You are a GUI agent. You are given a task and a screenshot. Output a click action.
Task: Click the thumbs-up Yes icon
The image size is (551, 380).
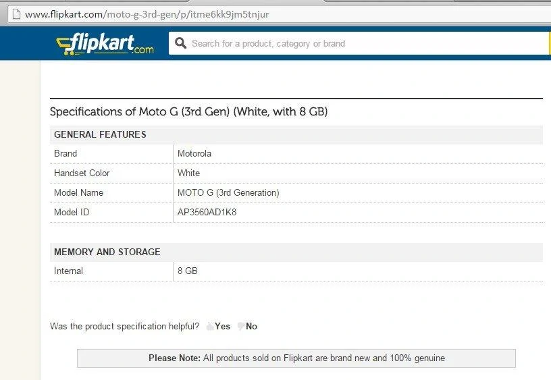(210, 326)
